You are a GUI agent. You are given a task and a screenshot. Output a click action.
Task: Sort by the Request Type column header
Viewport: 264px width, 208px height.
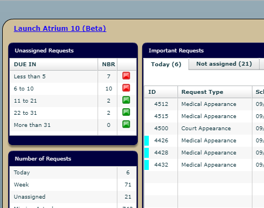pos(215,92)
